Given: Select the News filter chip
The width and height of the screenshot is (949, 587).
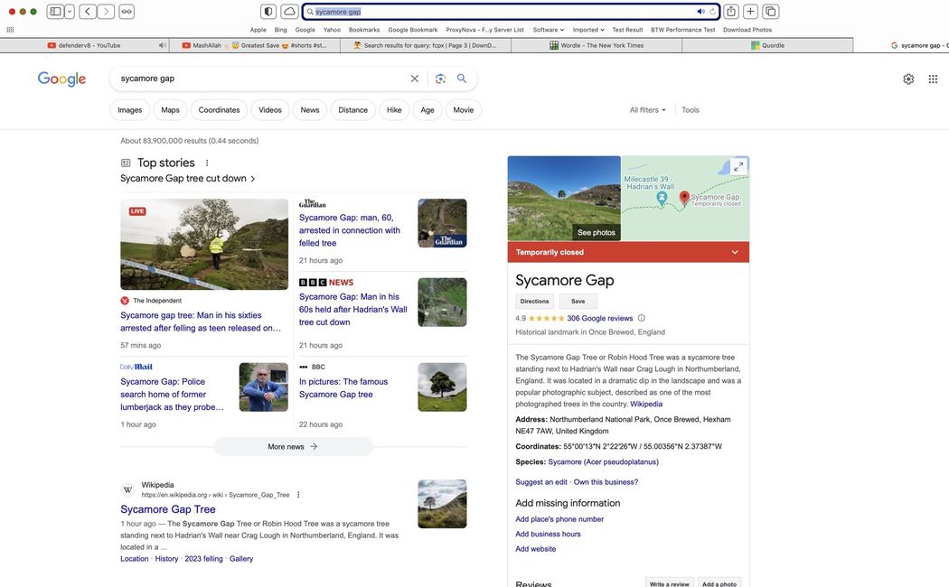Looking at the screenshot, I should 310,110.
